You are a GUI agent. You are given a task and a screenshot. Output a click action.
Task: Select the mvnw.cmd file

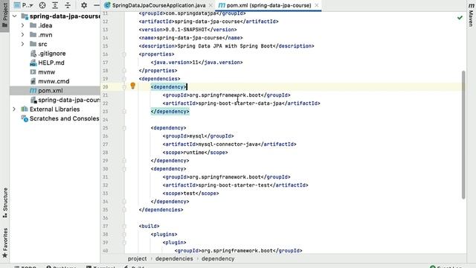pos(54,81)
